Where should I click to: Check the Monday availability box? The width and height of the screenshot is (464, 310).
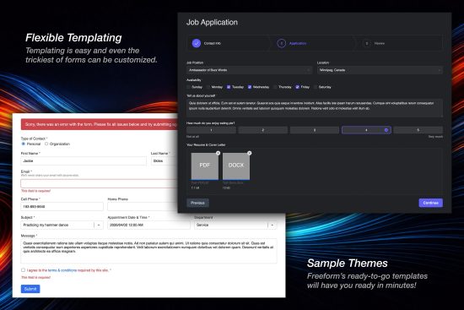(x=208, y=87)
